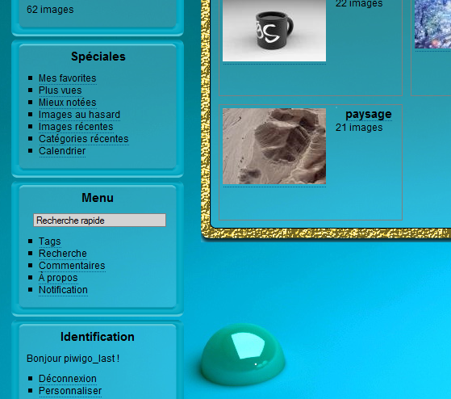
Task: Open Notification settings link
Action: pyautogui.click(x=63, y=290)
